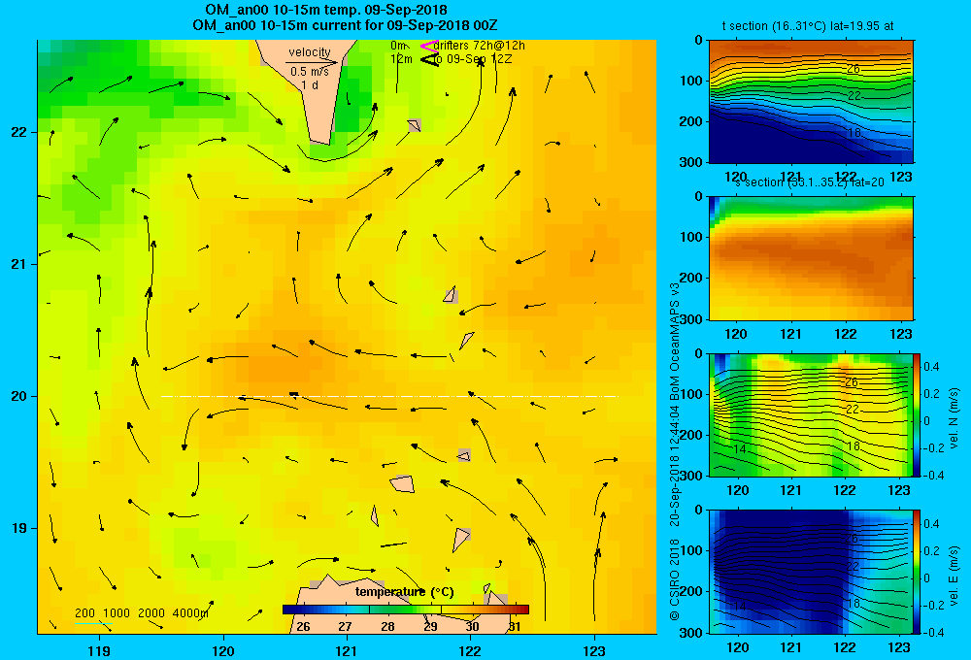Click the 30 label on temperature colorbar

click(472, 627)
